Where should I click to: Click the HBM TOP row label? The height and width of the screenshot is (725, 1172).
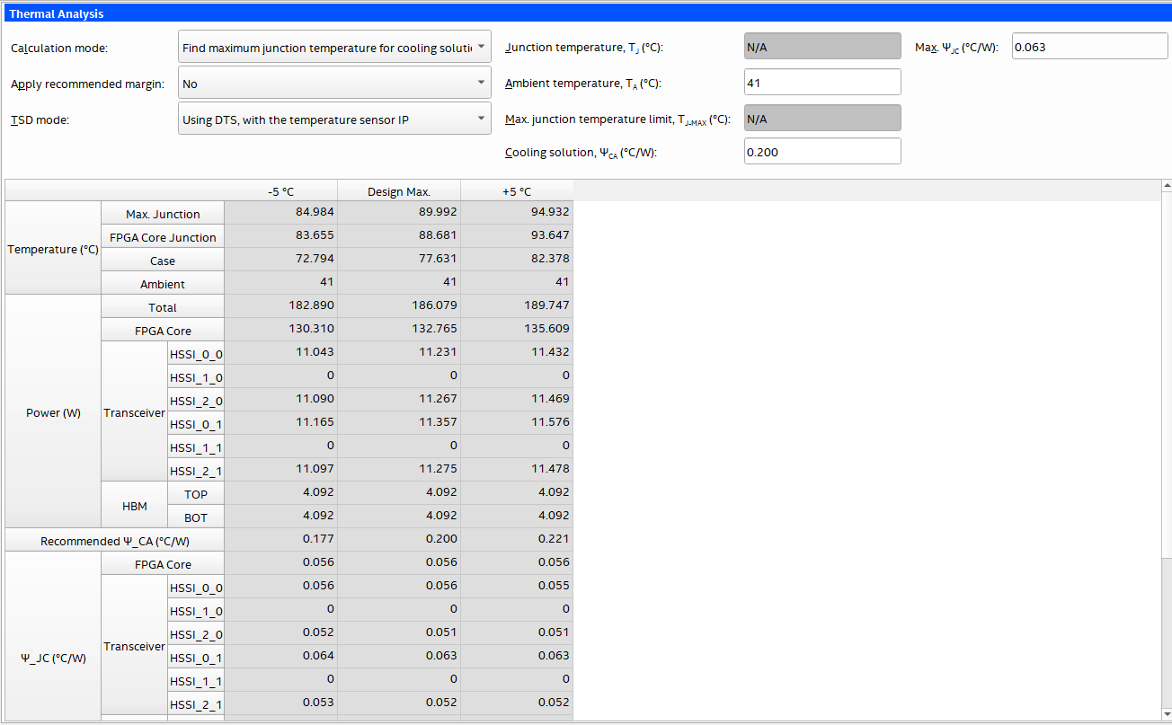click(x=195, y=494)
